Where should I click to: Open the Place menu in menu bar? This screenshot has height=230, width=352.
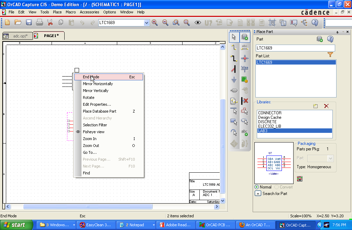(57, 12)
